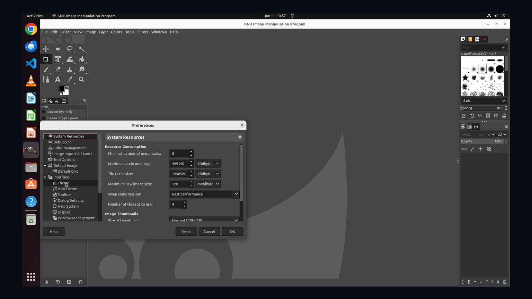Increase minimal number of undo levels

(x=191, y=152)
